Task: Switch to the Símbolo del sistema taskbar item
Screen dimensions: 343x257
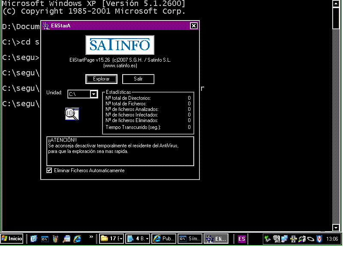Action: click(190, 239)
